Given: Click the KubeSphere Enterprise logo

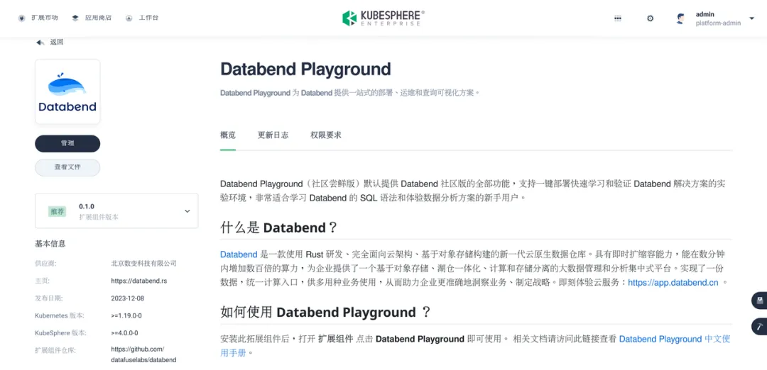Looking at the screenshot, I should click(383, 18).
